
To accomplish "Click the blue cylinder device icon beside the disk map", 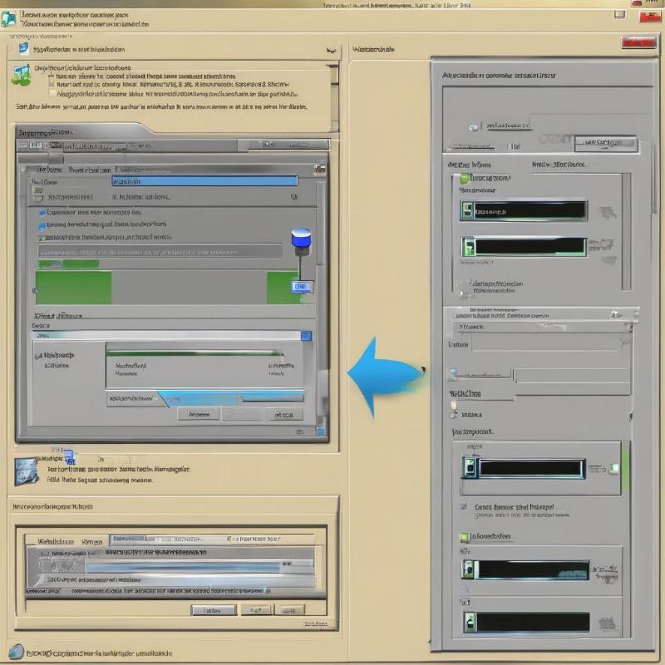I will [x=301, y=239].
